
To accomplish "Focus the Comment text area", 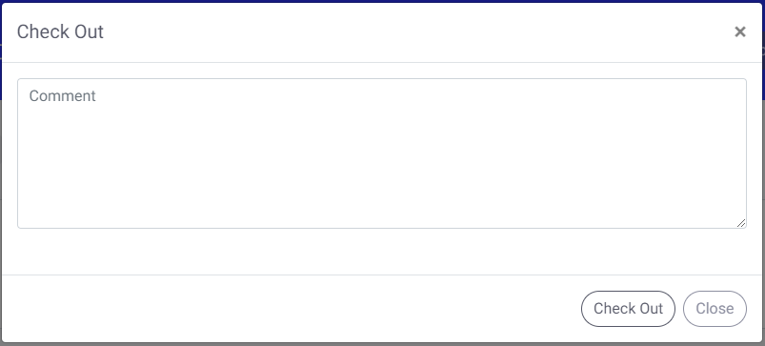I will click(x=382, y=153).
